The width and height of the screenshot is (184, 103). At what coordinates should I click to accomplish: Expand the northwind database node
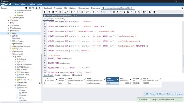point(8,25)
